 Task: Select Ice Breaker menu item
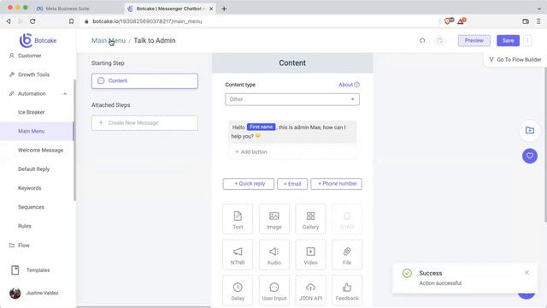[32, 112]
